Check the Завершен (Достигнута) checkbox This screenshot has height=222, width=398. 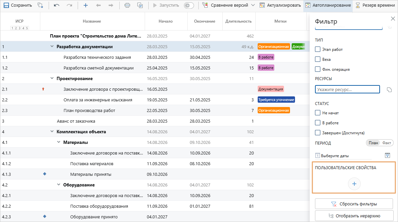coord(318,133)
